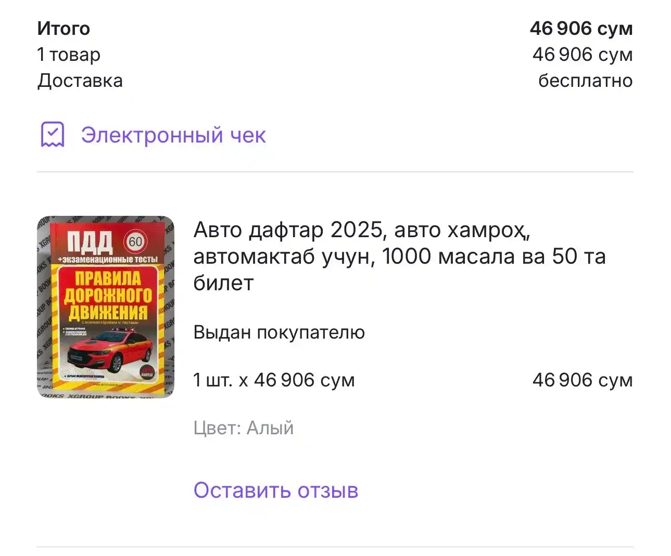Select quantity text 1 шт. х 46 906 сум

[x=274, y=380]
